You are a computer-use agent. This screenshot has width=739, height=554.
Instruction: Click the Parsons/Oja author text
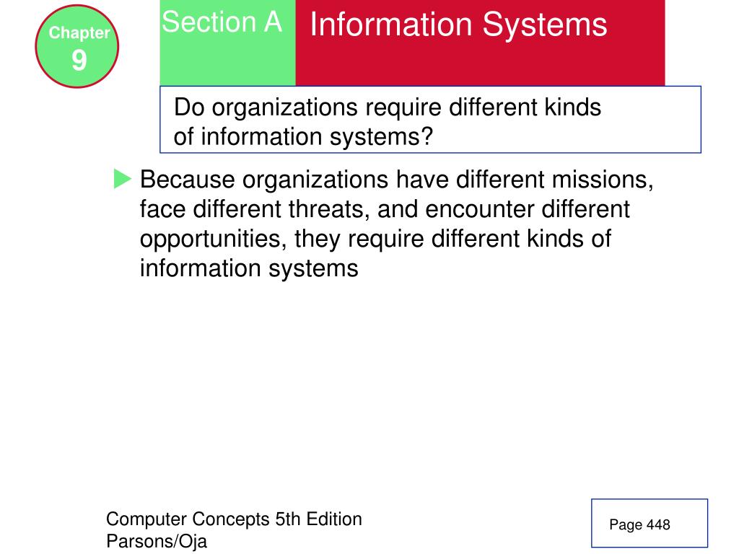[157, 541]
